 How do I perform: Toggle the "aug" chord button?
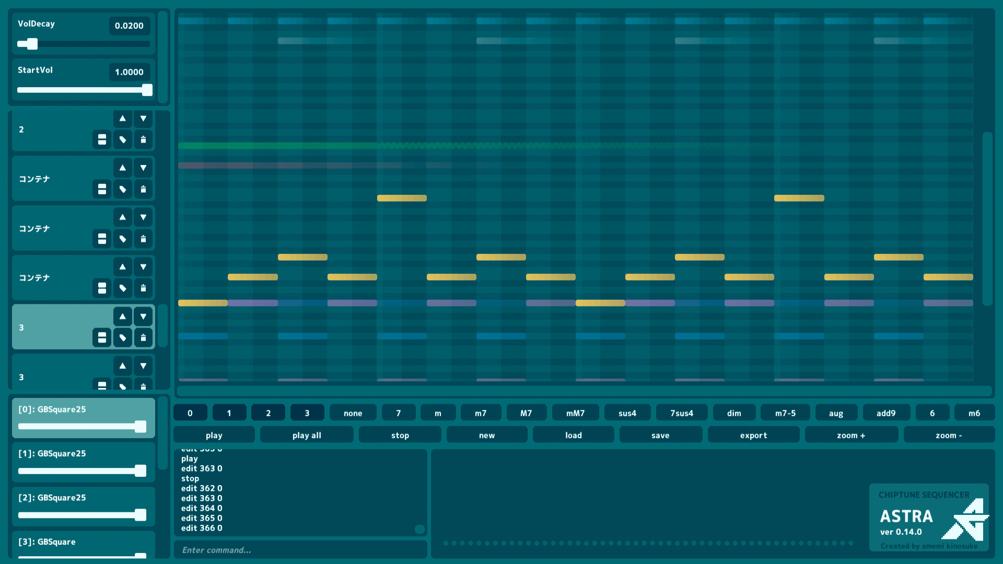point(836,413)
